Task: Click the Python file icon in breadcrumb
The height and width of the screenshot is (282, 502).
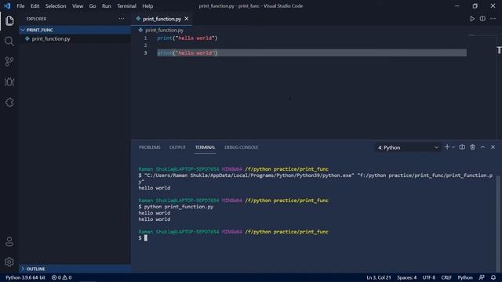Action: pos(140,30)
